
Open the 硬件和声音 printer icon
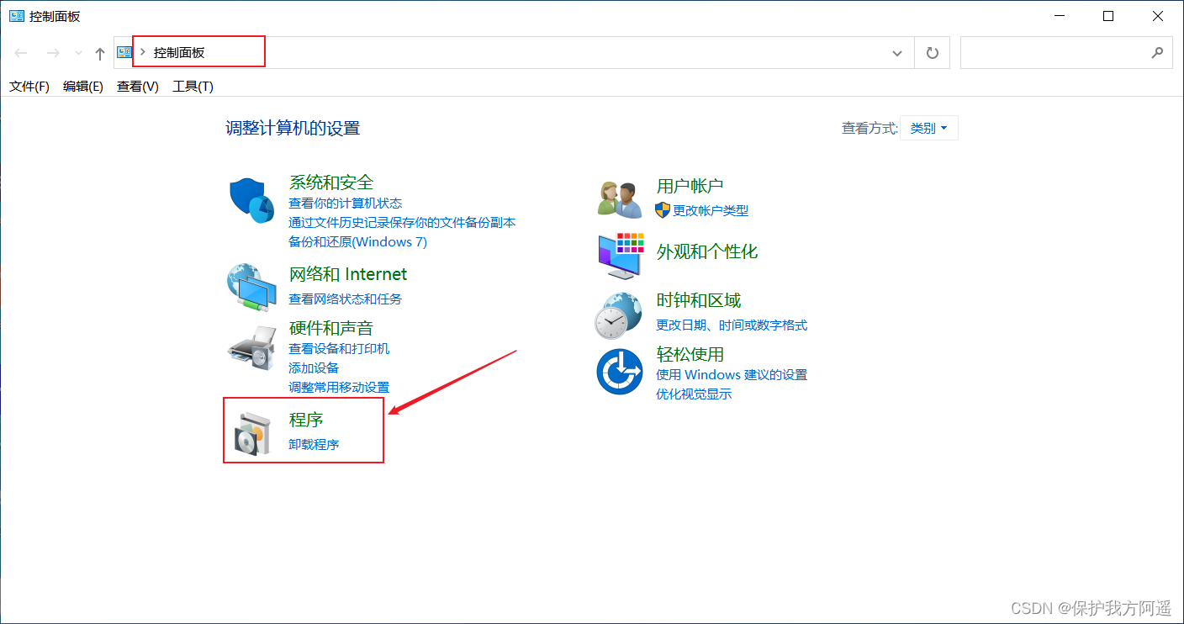(x=251, y=347)
